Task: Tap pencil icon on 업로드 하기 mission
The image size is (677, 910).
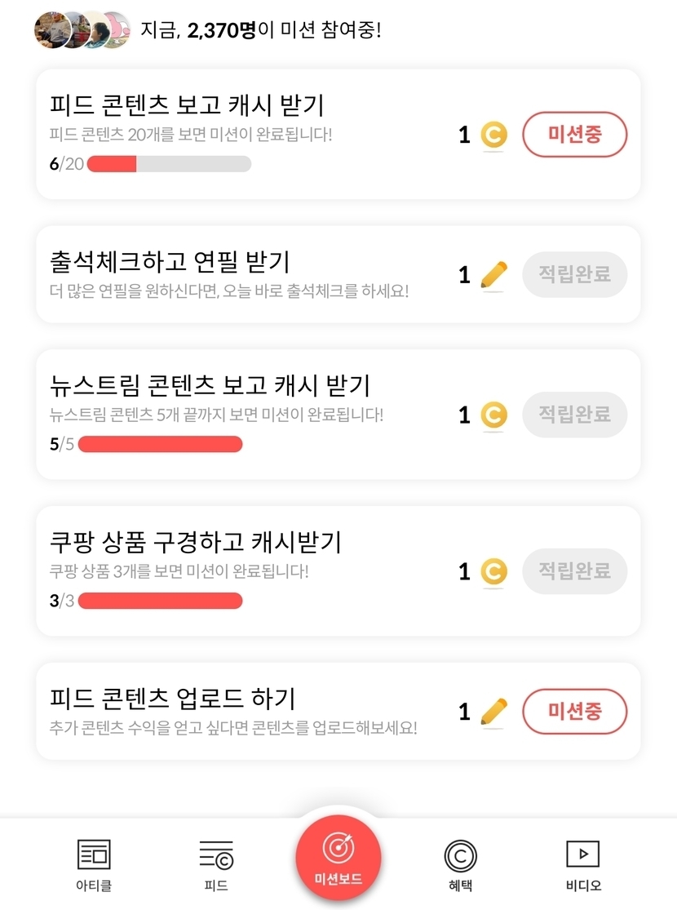Action: [493, 712]
